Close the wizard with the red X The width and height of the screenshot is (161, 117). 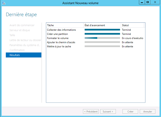pos(155,2)
